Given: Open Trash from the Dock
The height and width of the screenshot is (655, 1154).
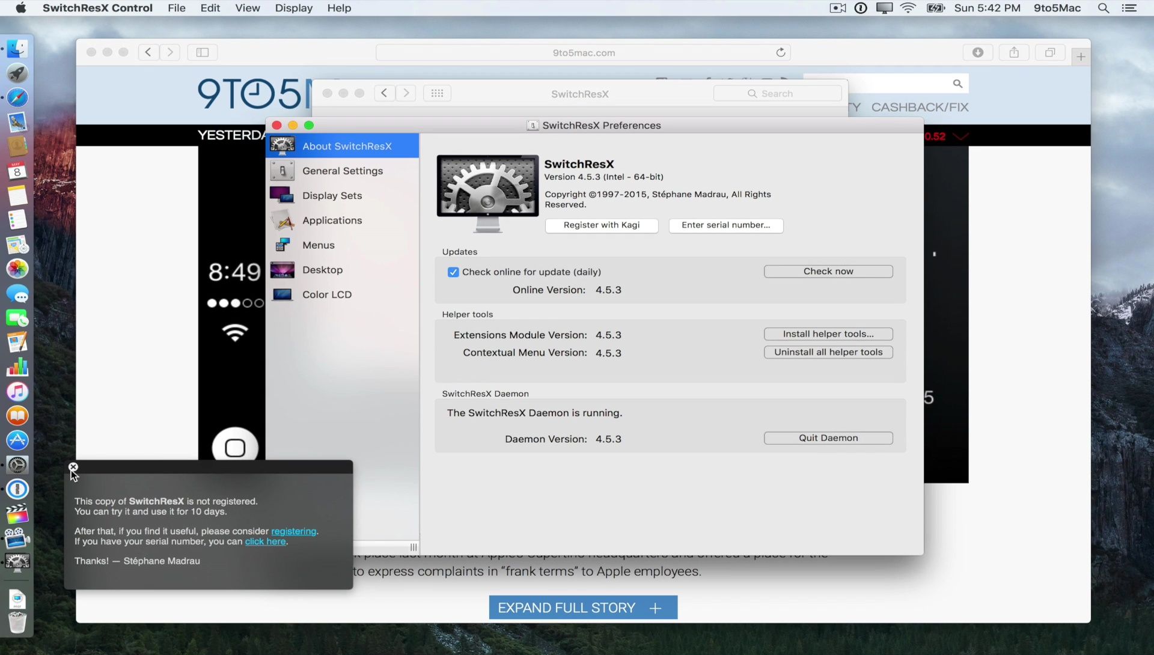Looking at the screenshot, I should [x=17, y=623].
